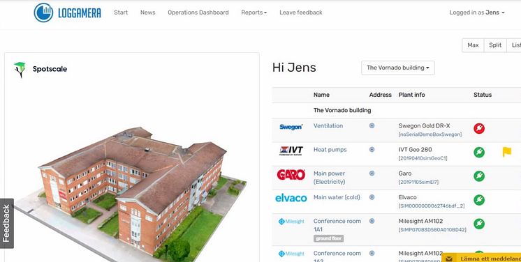
Task: Click the Loggamera logo
Action: (68, 13)
